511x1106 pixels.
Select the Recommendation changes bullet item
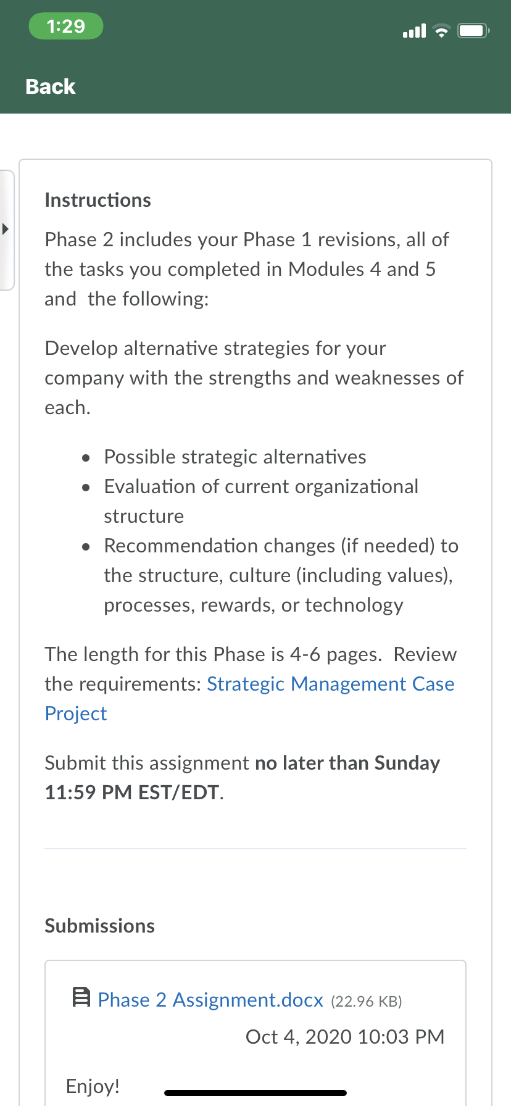point(281,575)
